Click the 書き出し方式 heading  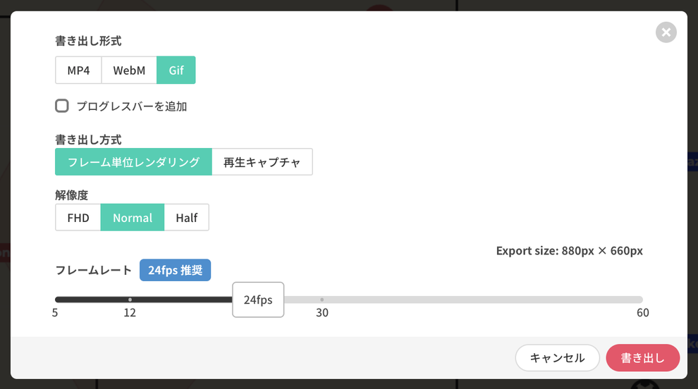(88, 140)
